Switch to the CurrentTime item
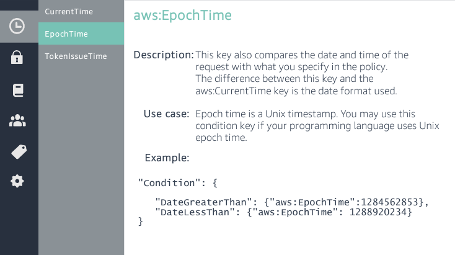 pos(68,11)
